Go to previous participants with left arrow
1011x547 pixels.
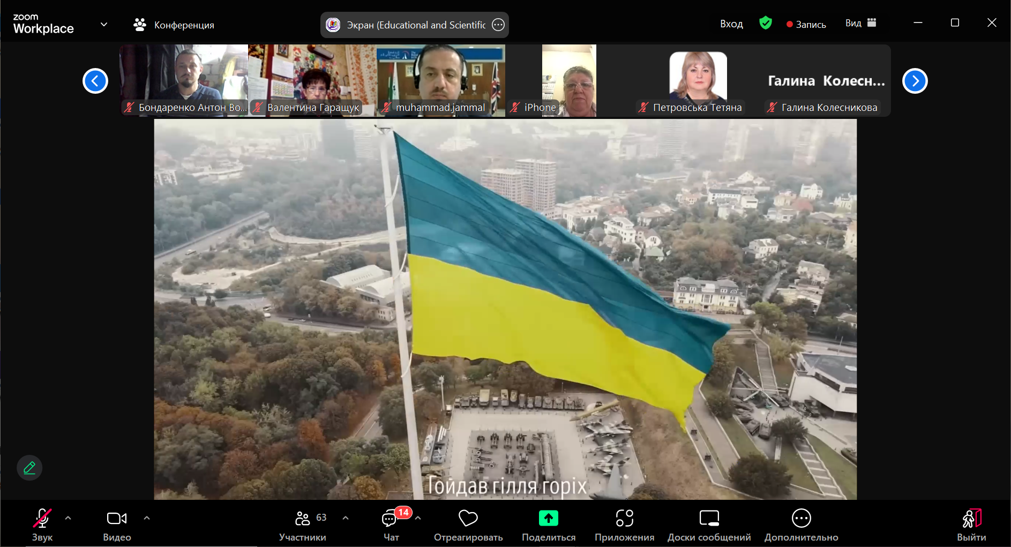[x=95, y=81]
